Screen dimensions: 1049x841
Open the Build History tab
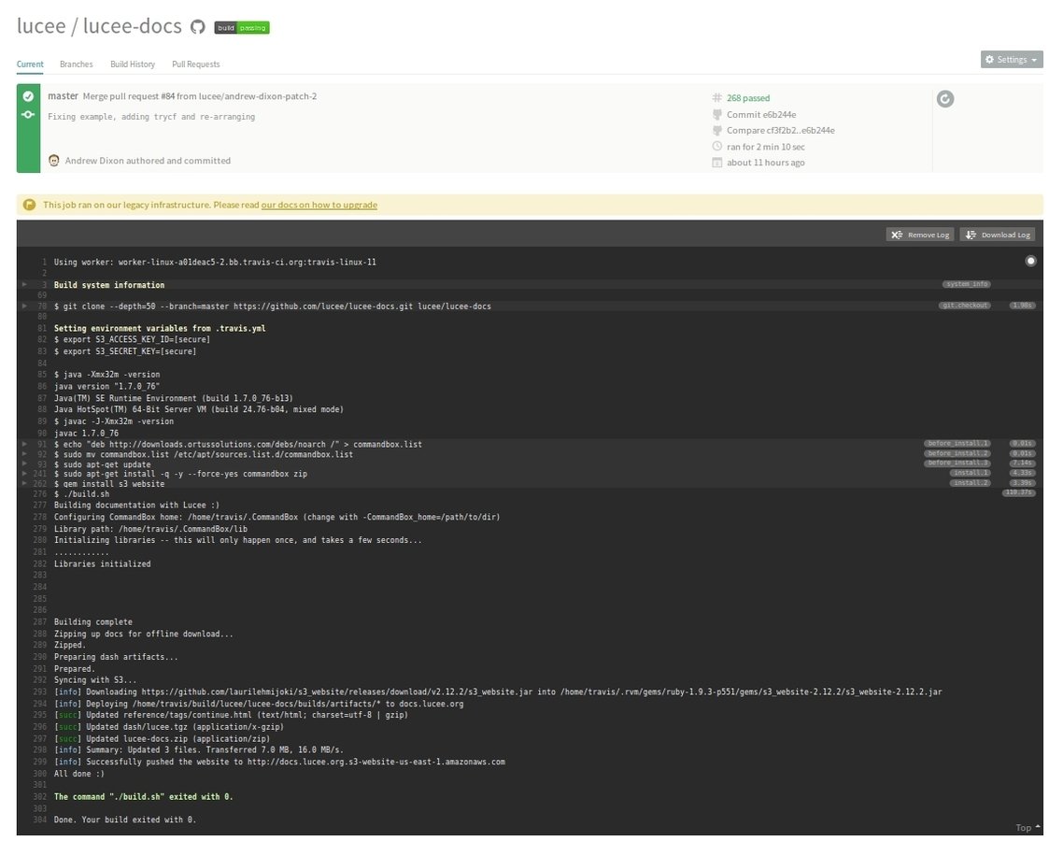133,64
